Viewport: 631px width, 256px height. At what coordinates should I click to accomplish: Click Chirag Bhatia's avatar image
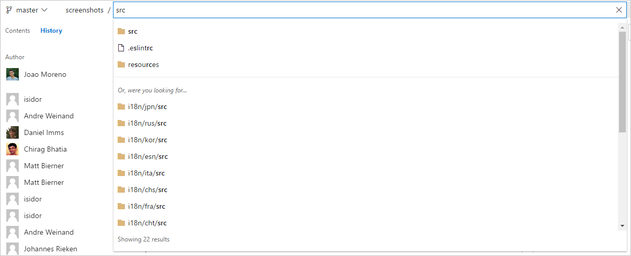tap(12, 149)
